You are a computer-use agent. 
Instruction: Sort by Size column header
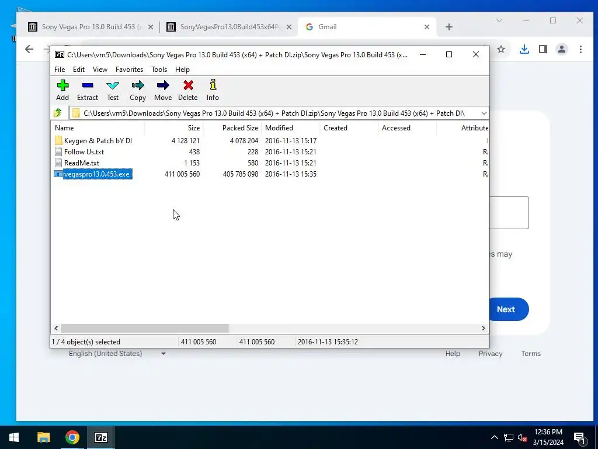click(x=174, y=128)
